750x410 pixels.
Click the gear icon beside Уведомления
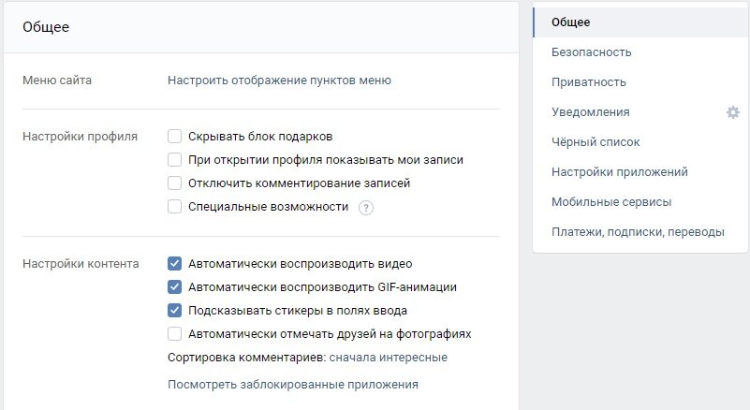point(733,112)
